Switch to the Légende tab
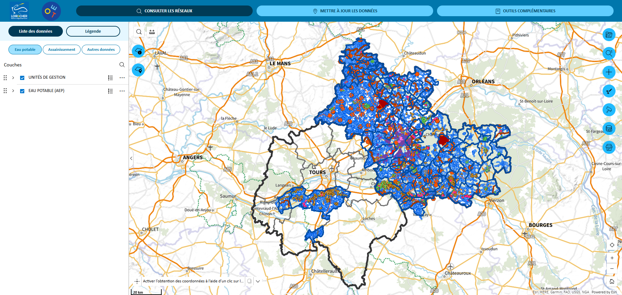 pyautogui.click(x=93, y=31)
